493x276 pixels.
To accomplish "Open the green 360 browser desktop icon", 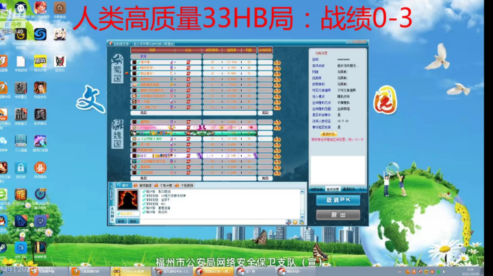I will click(x=3, y=195).
